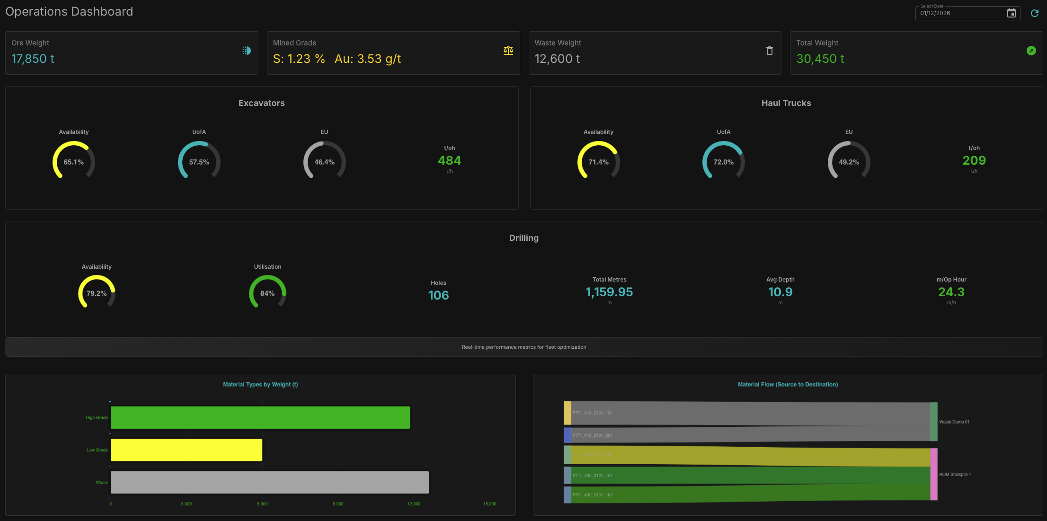1047x521 pixels.
Task: Click the High Grade axis label
Action: click(x=97, y=417)
